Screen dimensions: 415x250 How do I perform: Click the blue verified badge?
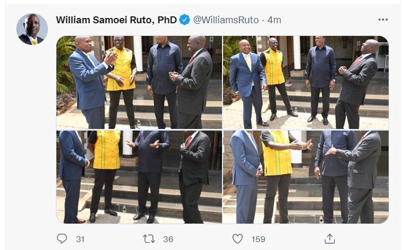(x=184, y=20)
